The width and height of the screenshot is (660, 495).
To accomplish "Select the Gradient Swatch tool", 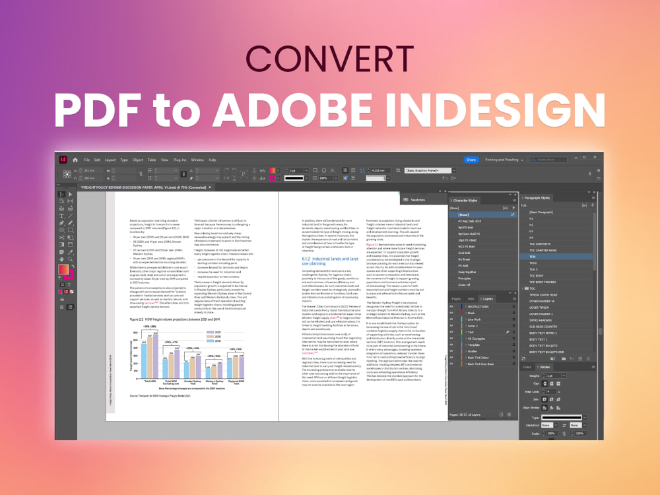I will tap(61, 245).
